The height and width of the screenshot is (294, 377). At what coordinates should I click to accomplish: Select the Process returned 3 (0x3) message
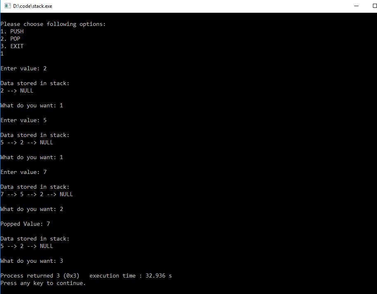40,275
